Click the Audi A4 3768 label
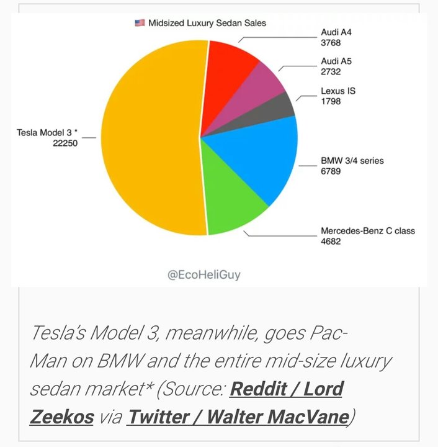438x447 pixels. pos(336,37)
